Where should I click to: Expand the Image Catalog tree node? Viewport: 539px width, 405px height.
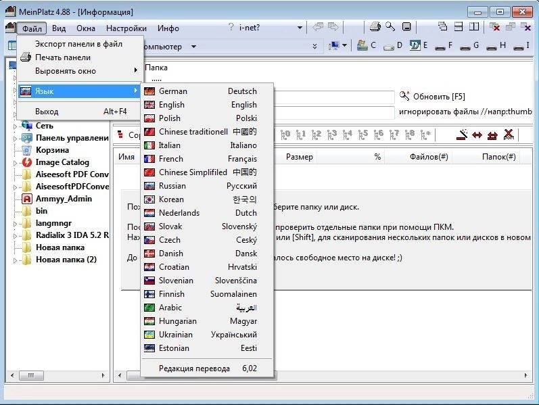click(15, 164)
